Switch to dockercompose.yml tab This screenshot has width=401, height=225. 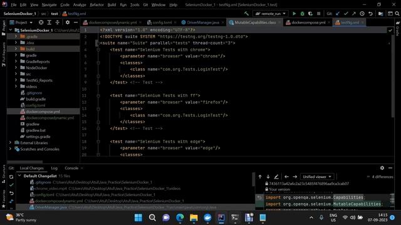[308, 22]
